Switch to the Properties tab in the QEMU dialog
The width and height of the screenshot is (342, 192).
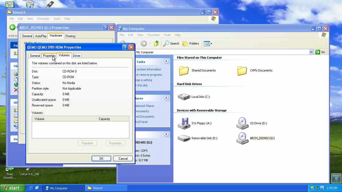49,56
